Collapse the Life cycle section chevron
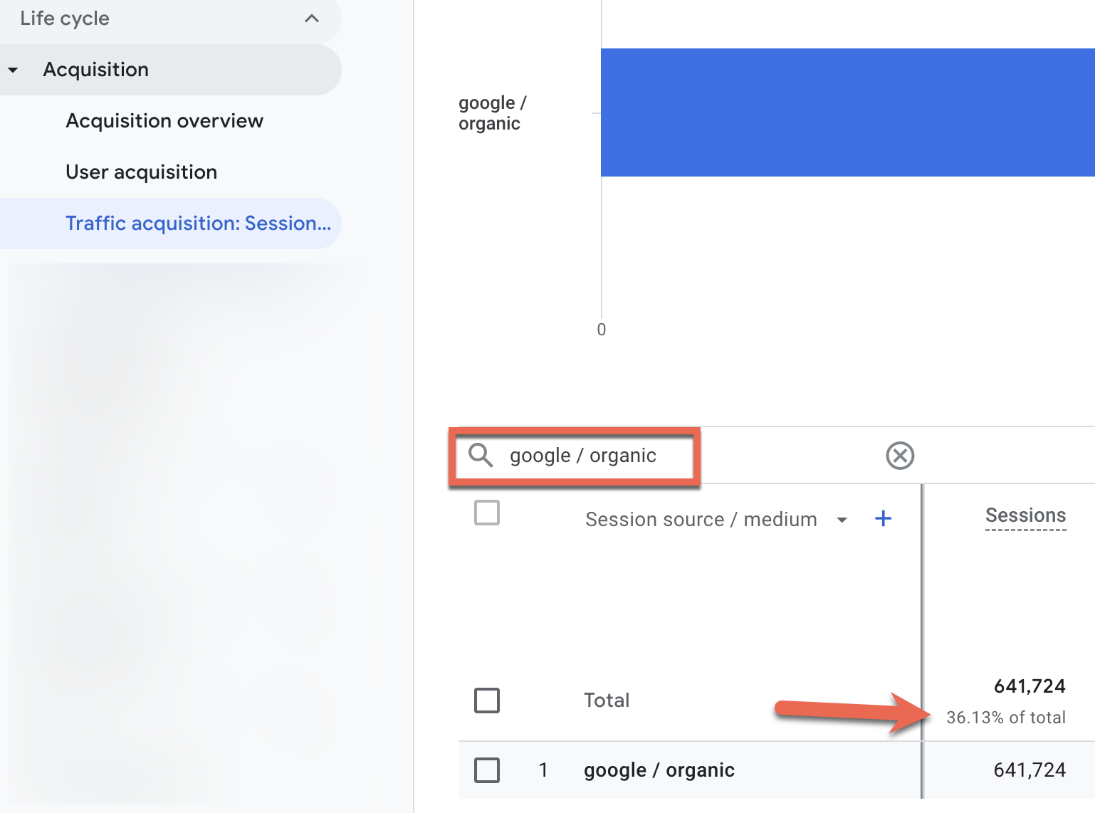1095x813 pixels. click(x=312, y=19)
